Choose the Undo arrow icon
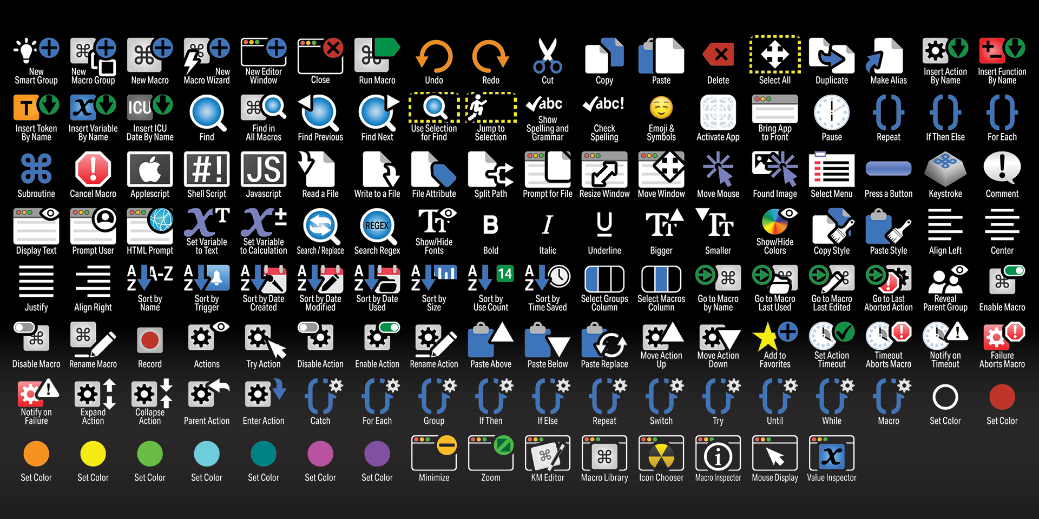 pyautogui.click(x=434, y=56)
